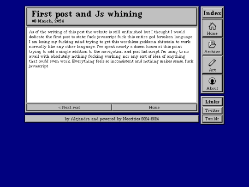This screenshot has height=187, width=249.
Task: Click the post title 'First post and Js whining'
Action: 87,14
